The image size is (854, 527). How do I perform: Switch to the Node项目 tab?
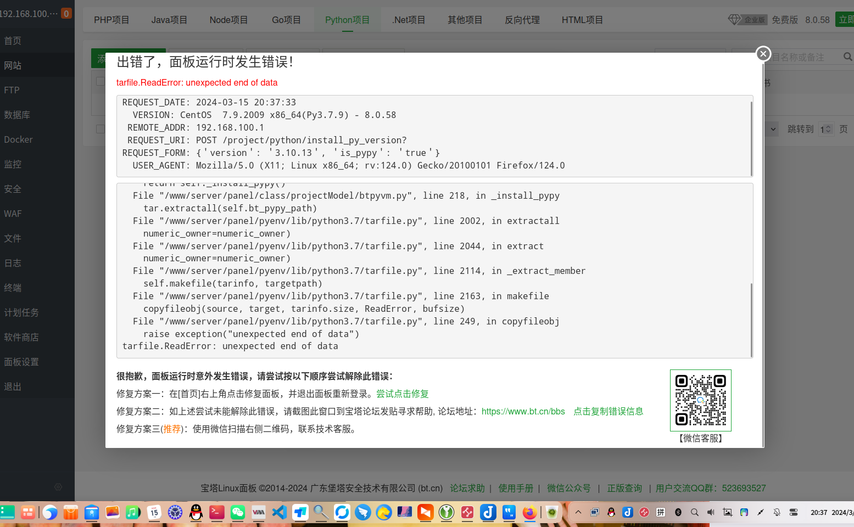(x=228, y=20)
